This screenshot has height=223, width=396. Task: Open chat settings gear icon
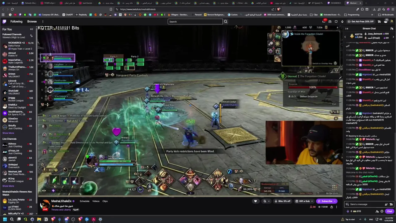[x=382, y=211]
